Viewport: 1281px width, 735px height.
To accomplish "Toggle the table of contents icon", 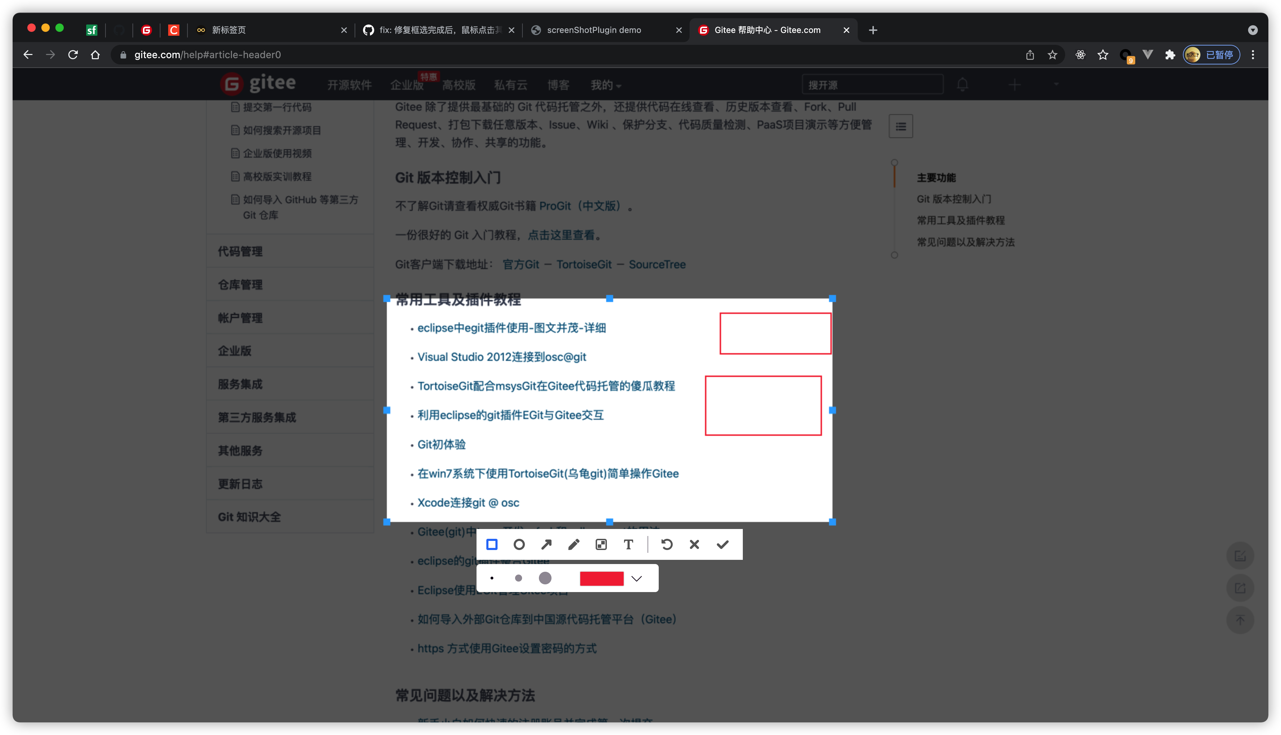I will tap(900, 126).
